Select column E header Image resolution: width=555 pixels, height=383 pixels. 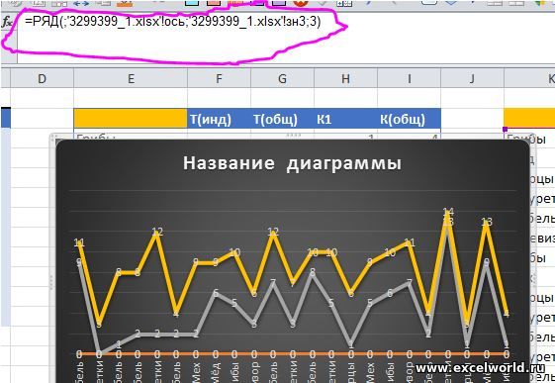(131, 78)
